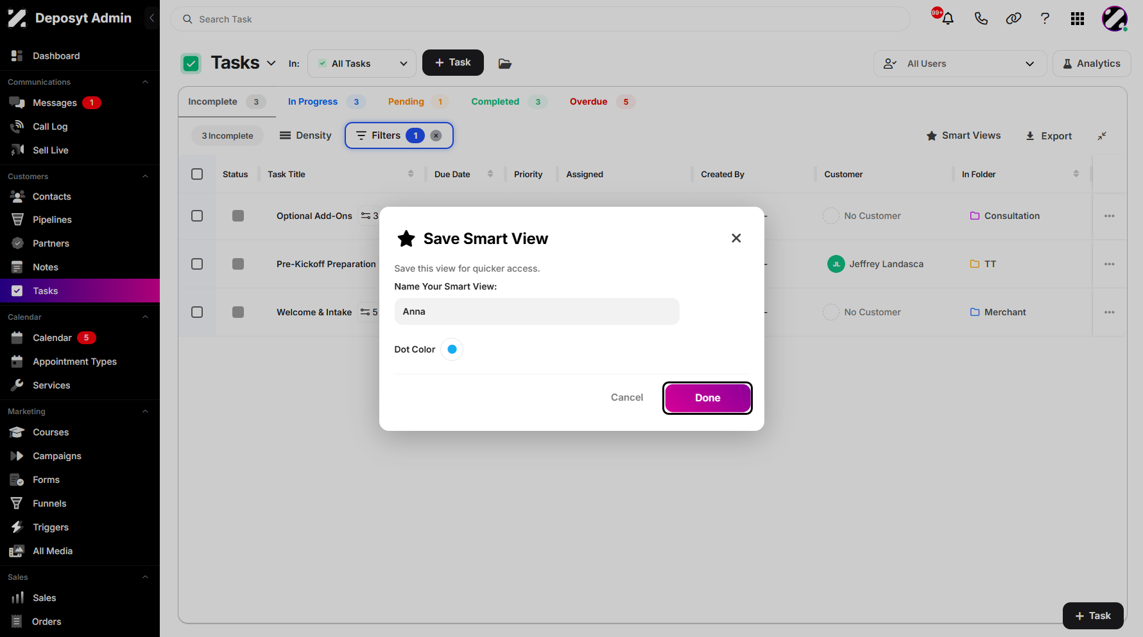Open the apps grid menu icon
The width and height of the screenshot is (1143, 637).
click(1078, 19)
